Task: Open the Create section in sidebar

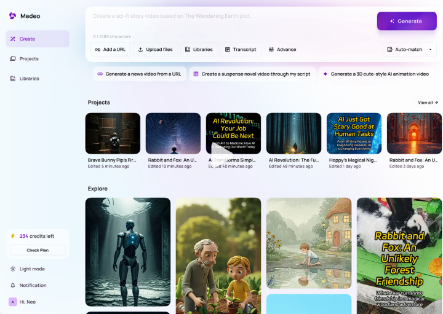Action: (38, 39)
